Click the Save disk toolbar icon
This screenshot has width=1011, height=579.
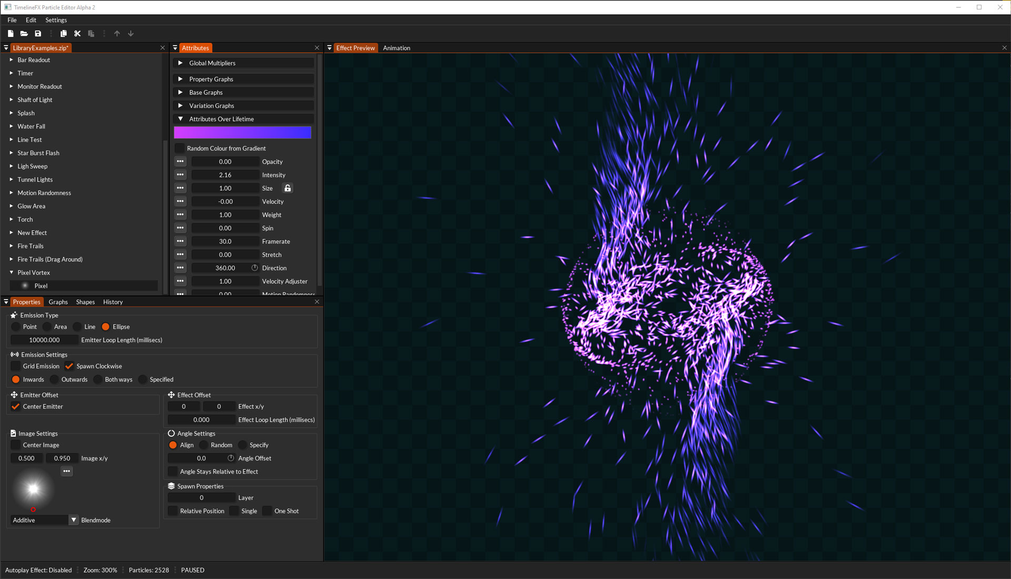coord(38,34)
